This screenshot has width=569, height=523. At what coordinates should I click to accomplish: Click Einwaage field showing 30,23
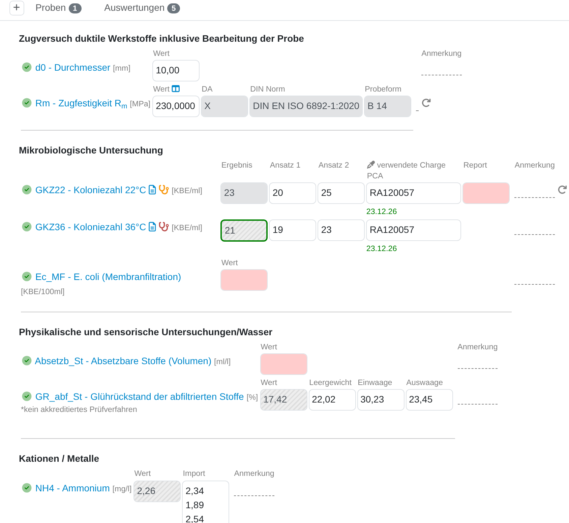381,400
